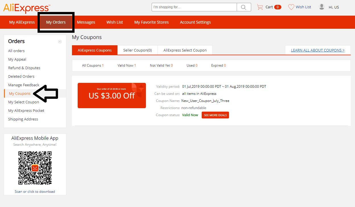Switch to AliExpress Select Coupon tab
Image resolution: width=355 pixels, height=207 pixels.
coord(185,50)
